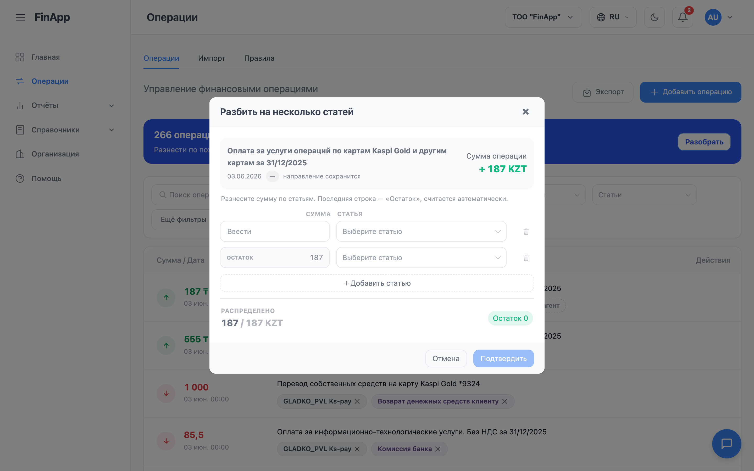The height and width of the screenshot is (471, 754).
Task: Click the Ещё фильтры button
Action: pyautogui.click(x=184, y=219)
